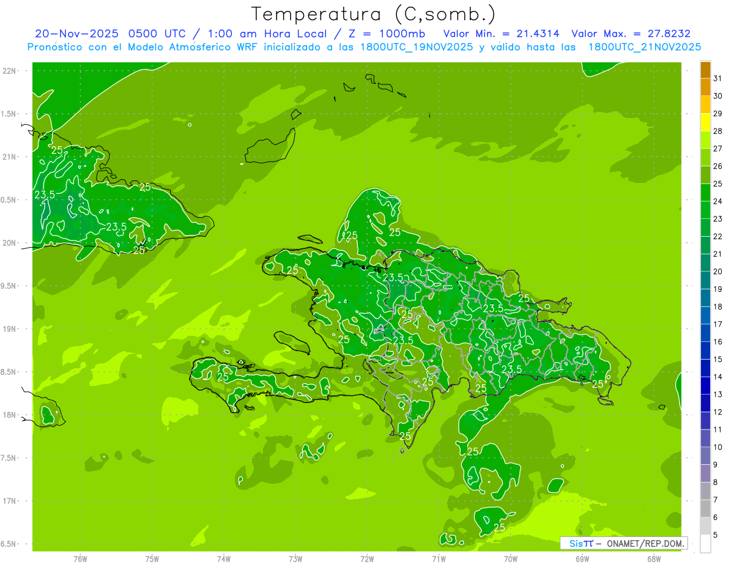Click the legend value '30'

point(717,96)
